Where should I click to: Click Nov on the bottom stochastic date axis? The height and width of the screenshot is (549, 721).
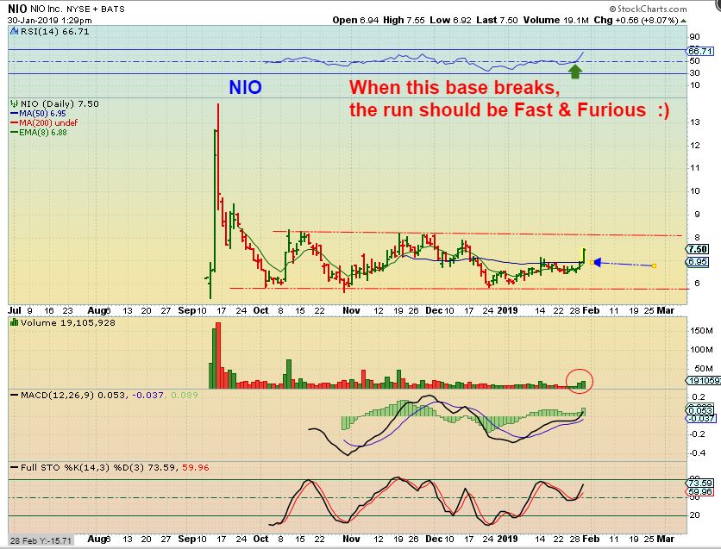[x=351, y=539]
